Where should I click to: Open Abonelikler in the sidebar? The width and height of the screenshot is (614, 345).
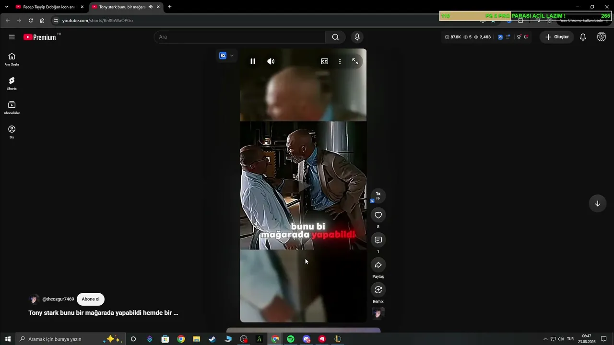[x=12, y=108]
